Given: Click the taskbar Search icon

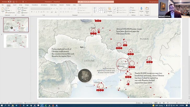Looking at the screenshot, I should [x=5, y=105].
